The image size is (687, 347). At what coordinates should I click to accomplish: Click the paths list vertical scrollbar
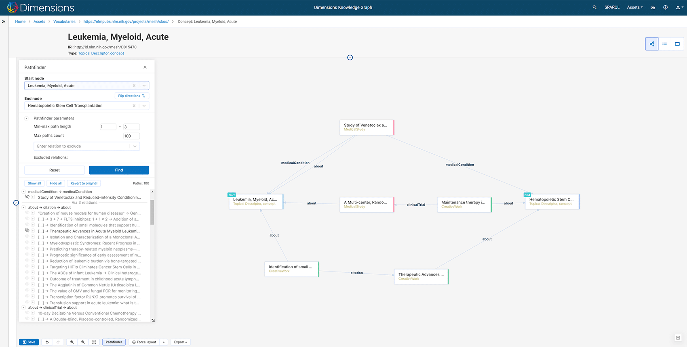152,212
